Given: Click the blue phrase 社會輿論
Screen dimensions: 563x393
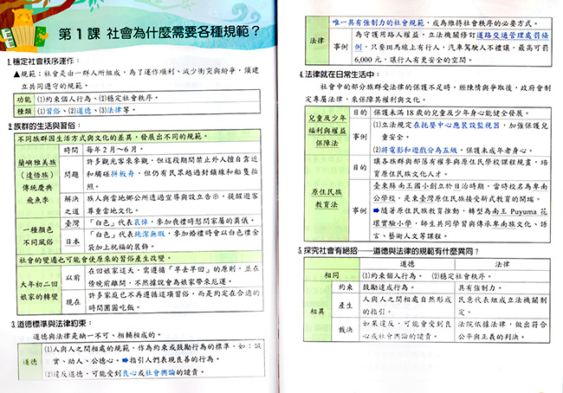Looking at the screenshot, I should (159, 372).
